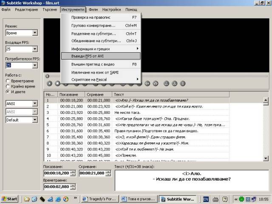Choose Разделяне на субтитри menu entry

[x=101, y=34]
